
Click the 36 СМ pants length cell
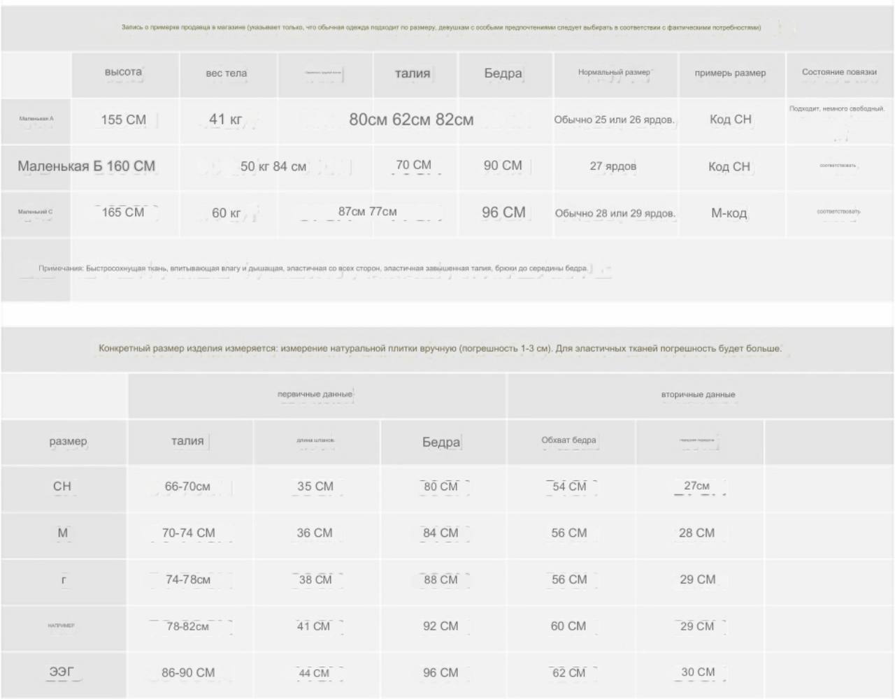tap(315, 533)
